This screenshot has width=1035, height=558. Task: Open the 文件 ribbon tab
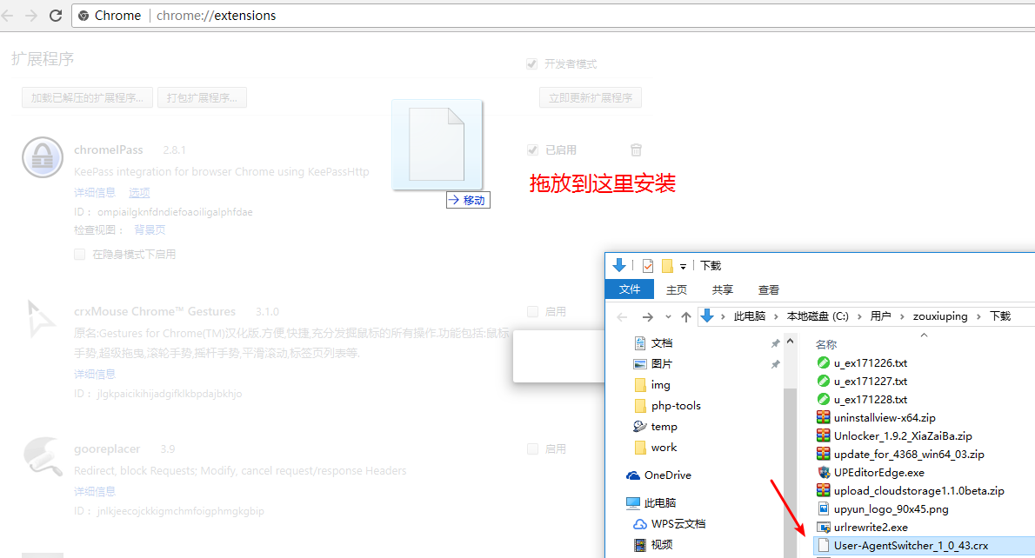click(630, 289)
